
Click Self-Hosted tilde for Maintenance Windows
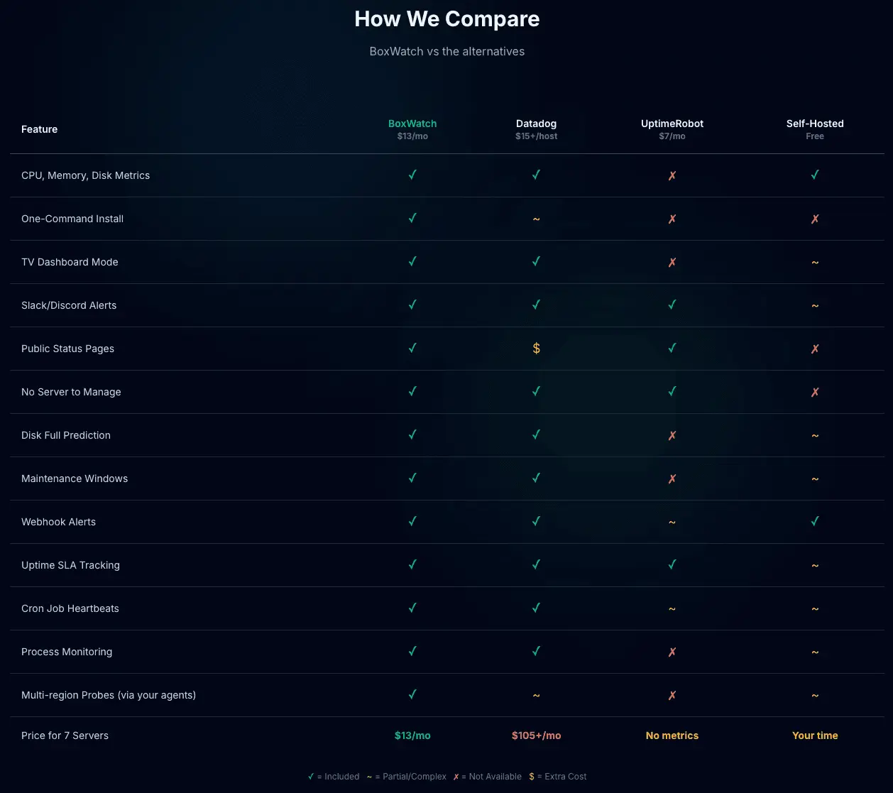coord(815,478)
